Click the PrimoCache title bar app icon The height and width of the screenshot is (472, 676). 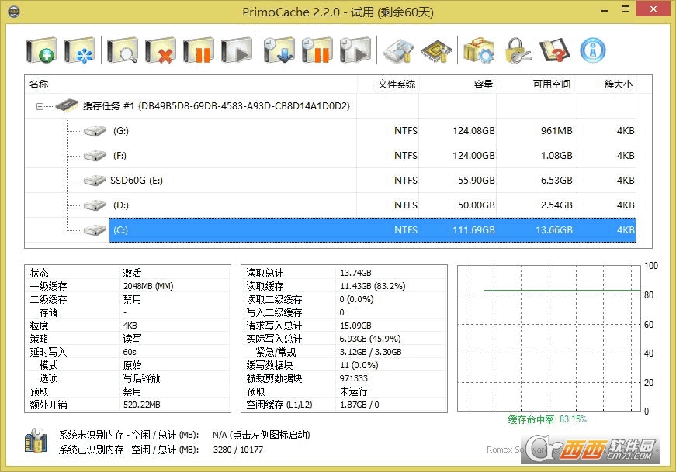click(14, 12)
